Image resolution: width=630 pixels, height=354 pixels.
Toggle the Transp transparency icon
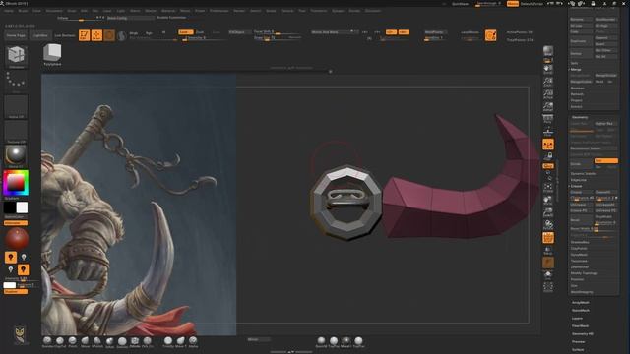click(x=548, y=251)
